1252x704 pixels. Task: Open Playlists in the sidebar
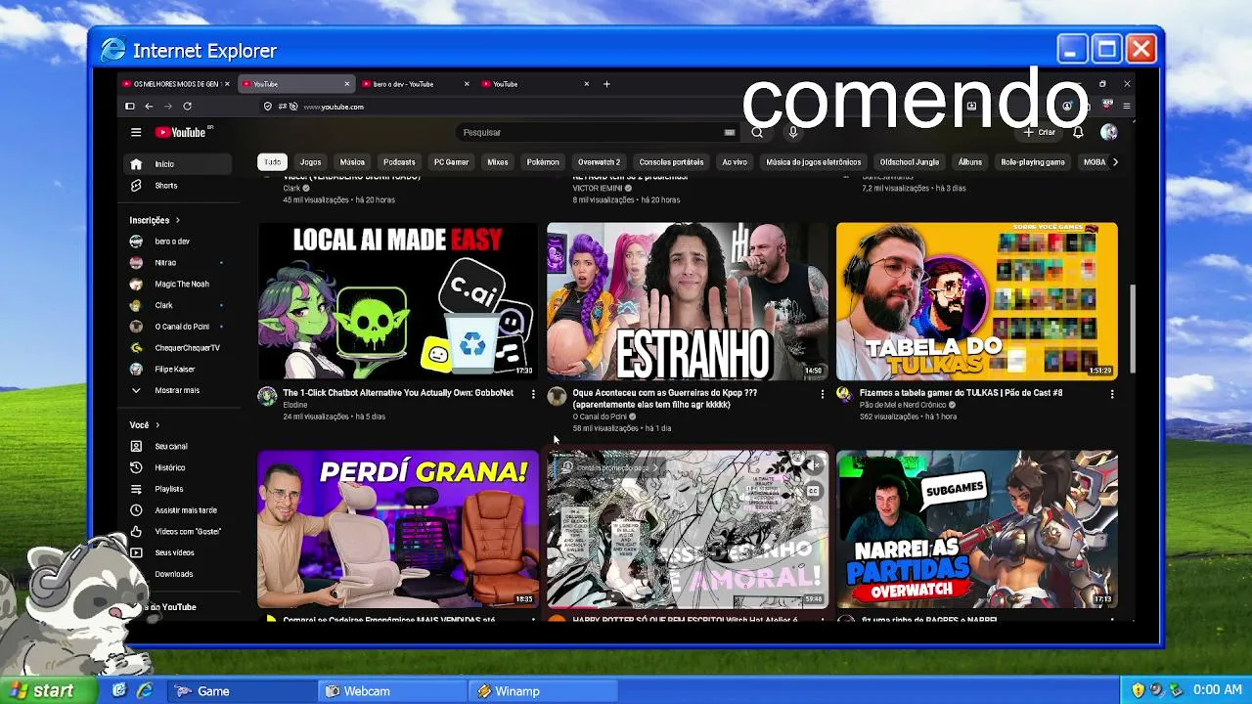(177, 489)
